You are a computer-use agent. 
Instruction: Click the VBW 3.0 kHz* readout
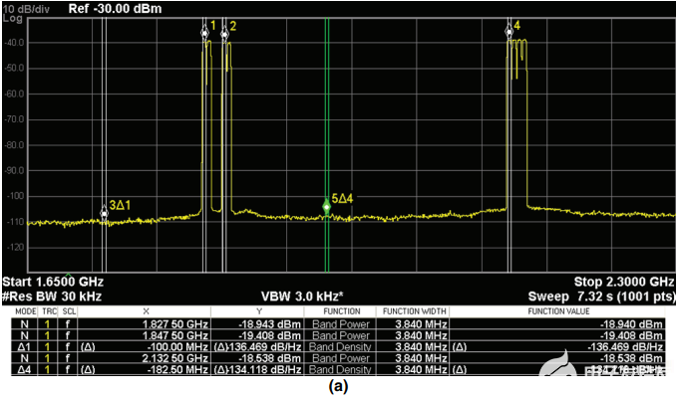302,297
